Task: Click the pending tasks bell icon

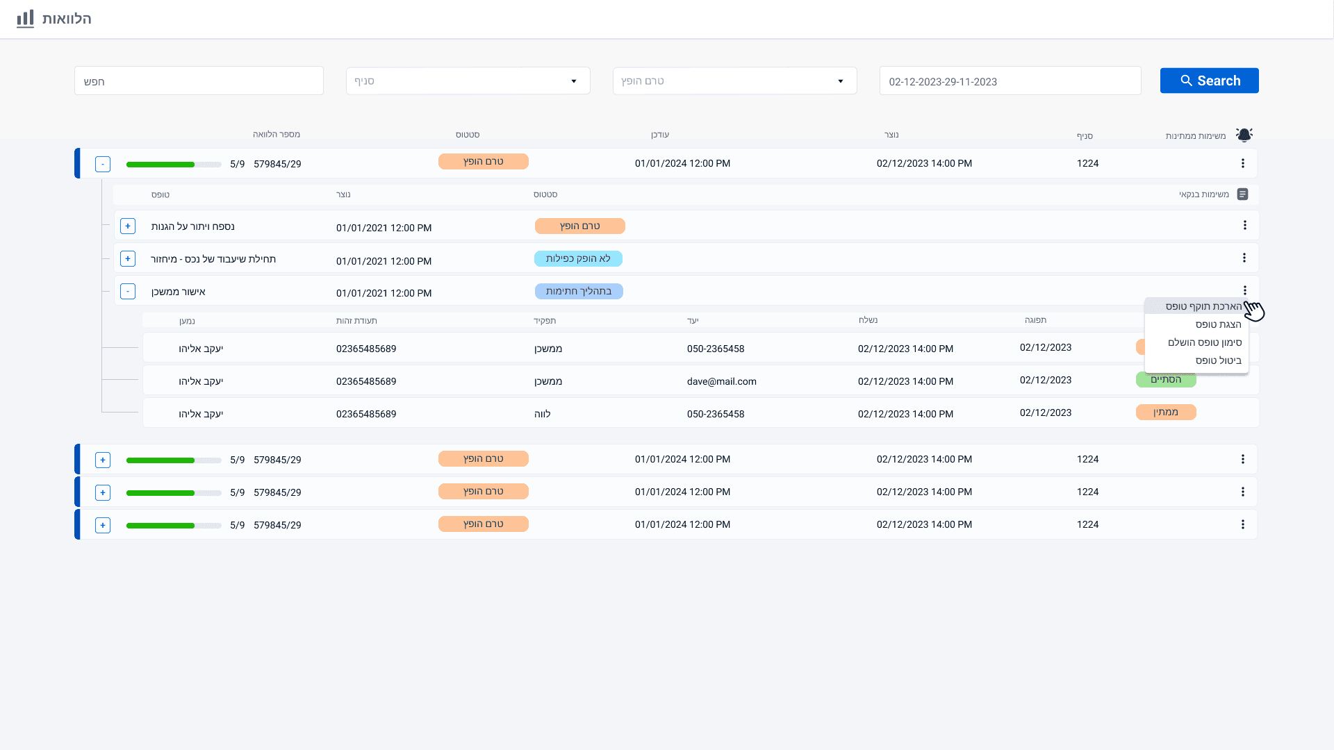Action: pos(1244,135)
